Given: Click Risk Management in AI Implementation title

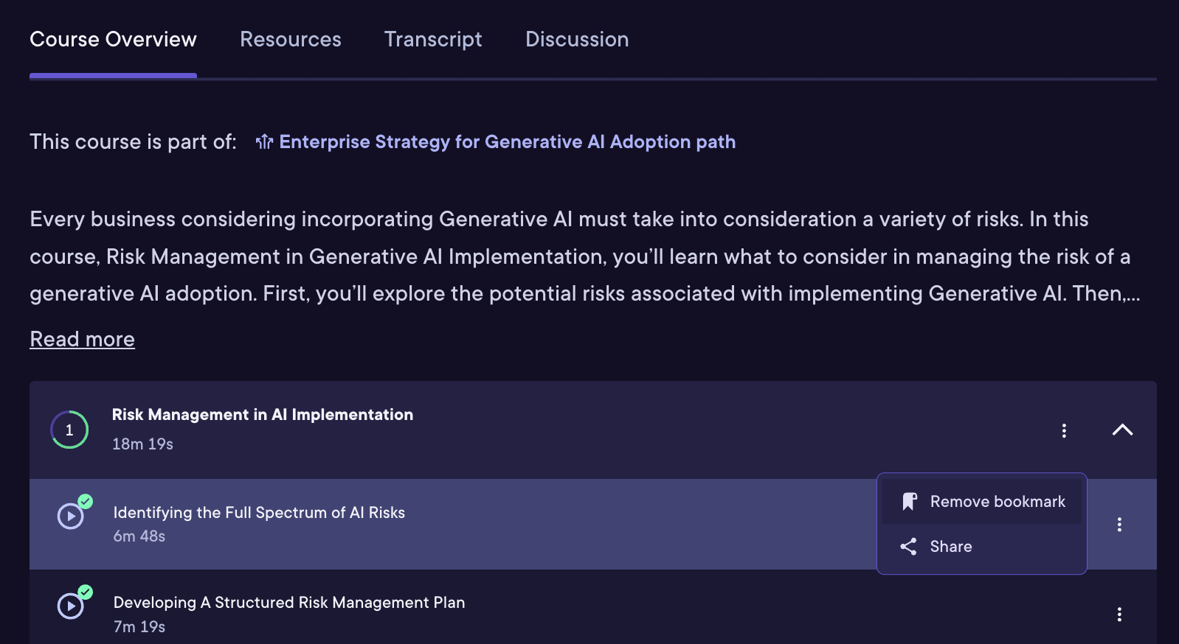Looking at the screenshot, I should point(262,415).
